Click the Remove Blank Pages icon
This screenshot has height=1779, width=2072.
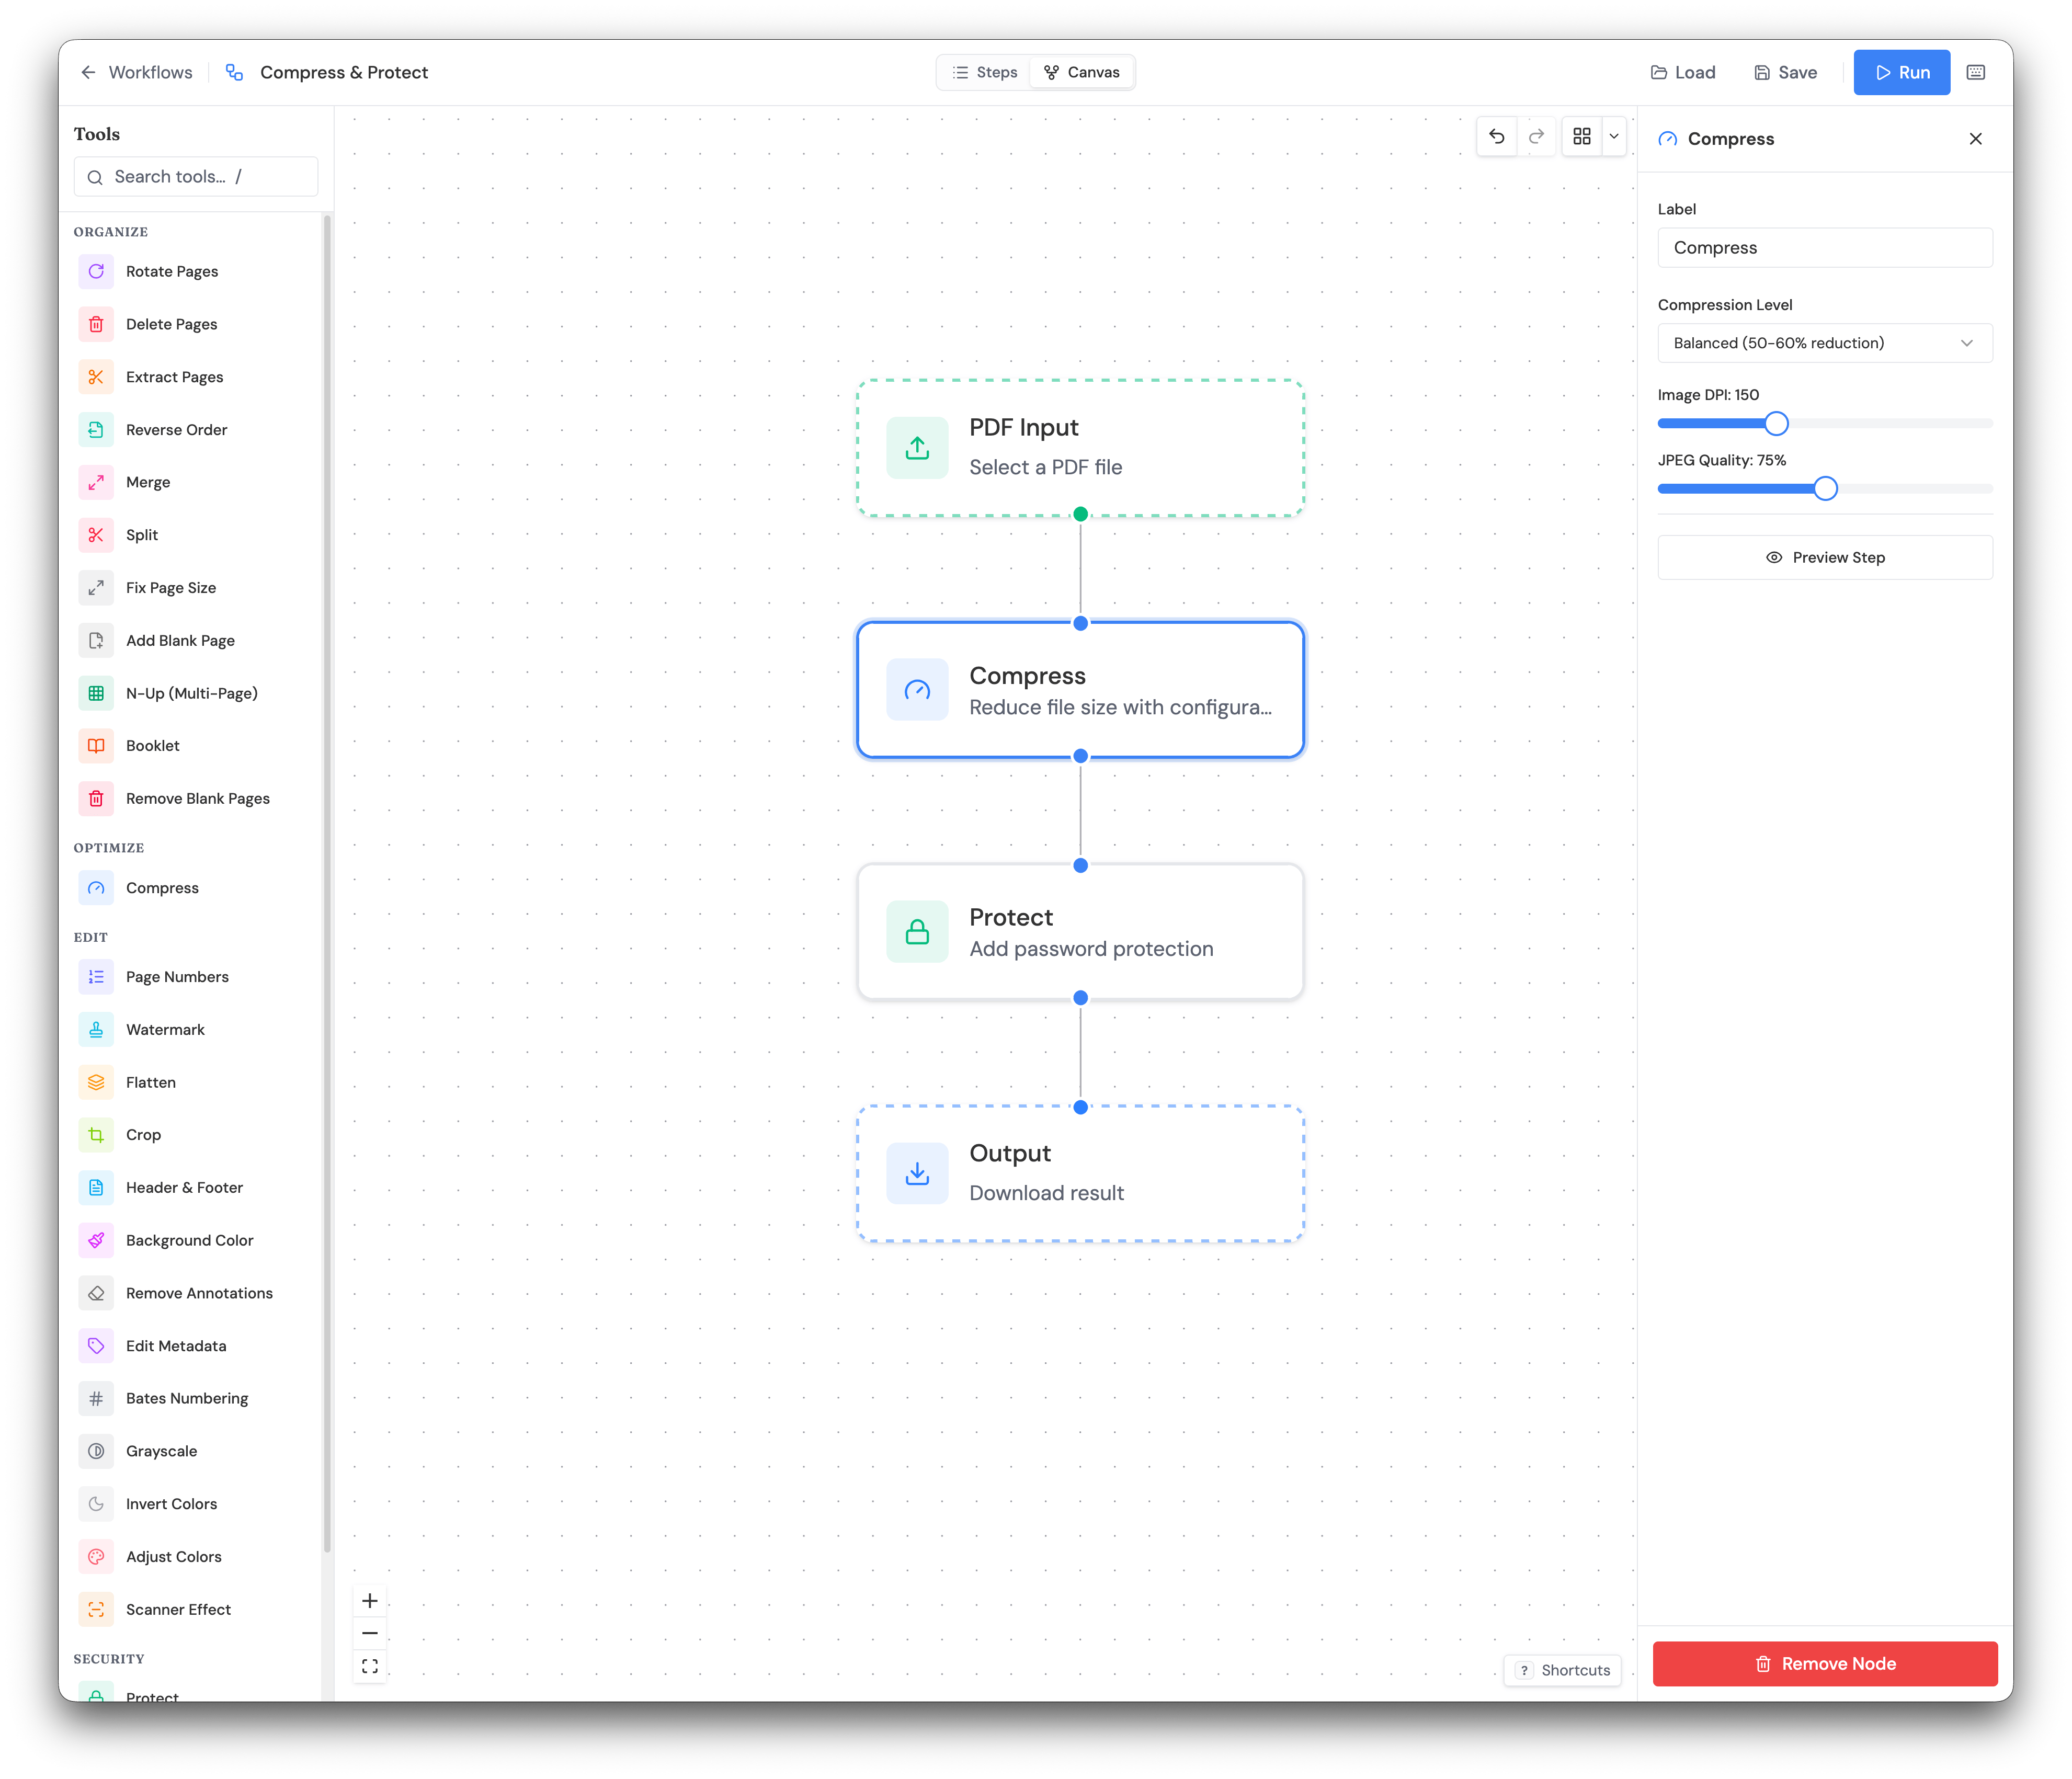click(96, 798)
